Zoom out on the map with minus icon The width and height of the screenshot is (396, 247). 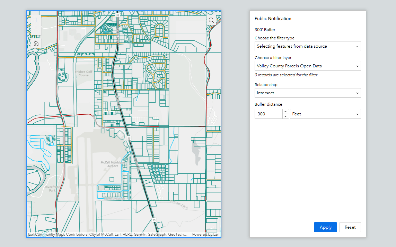click(x=36, y=30)
